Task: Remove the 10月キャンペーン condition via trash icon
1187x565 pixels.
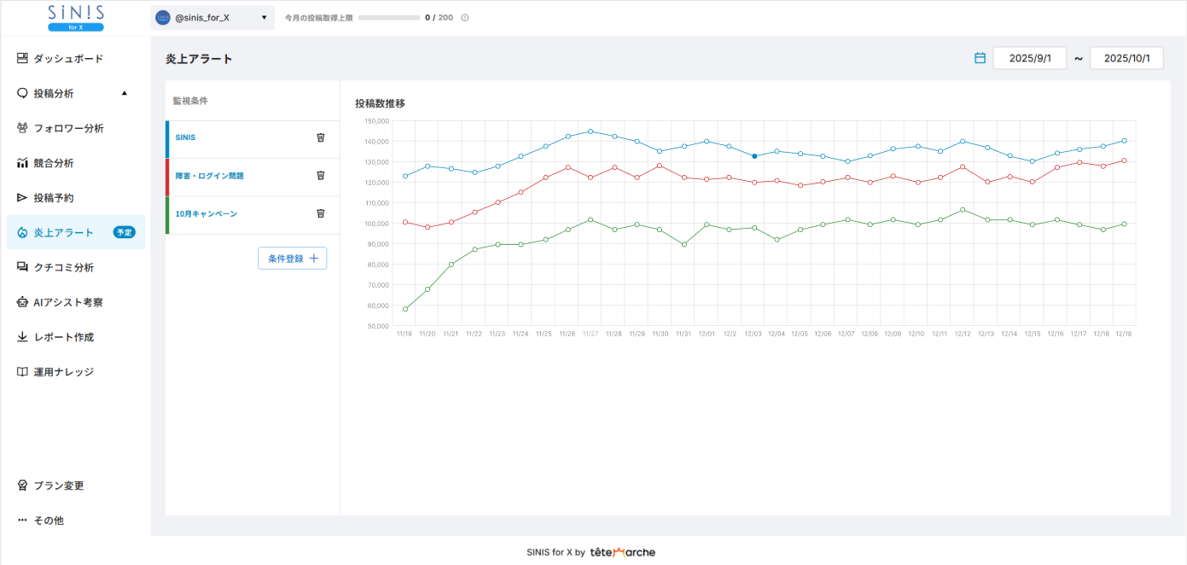Action: click(321, 214)
